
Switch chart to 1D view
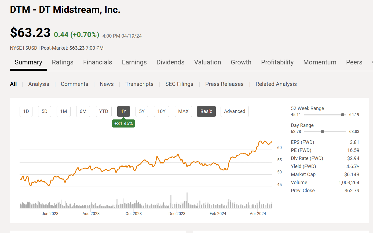point(26,111)
